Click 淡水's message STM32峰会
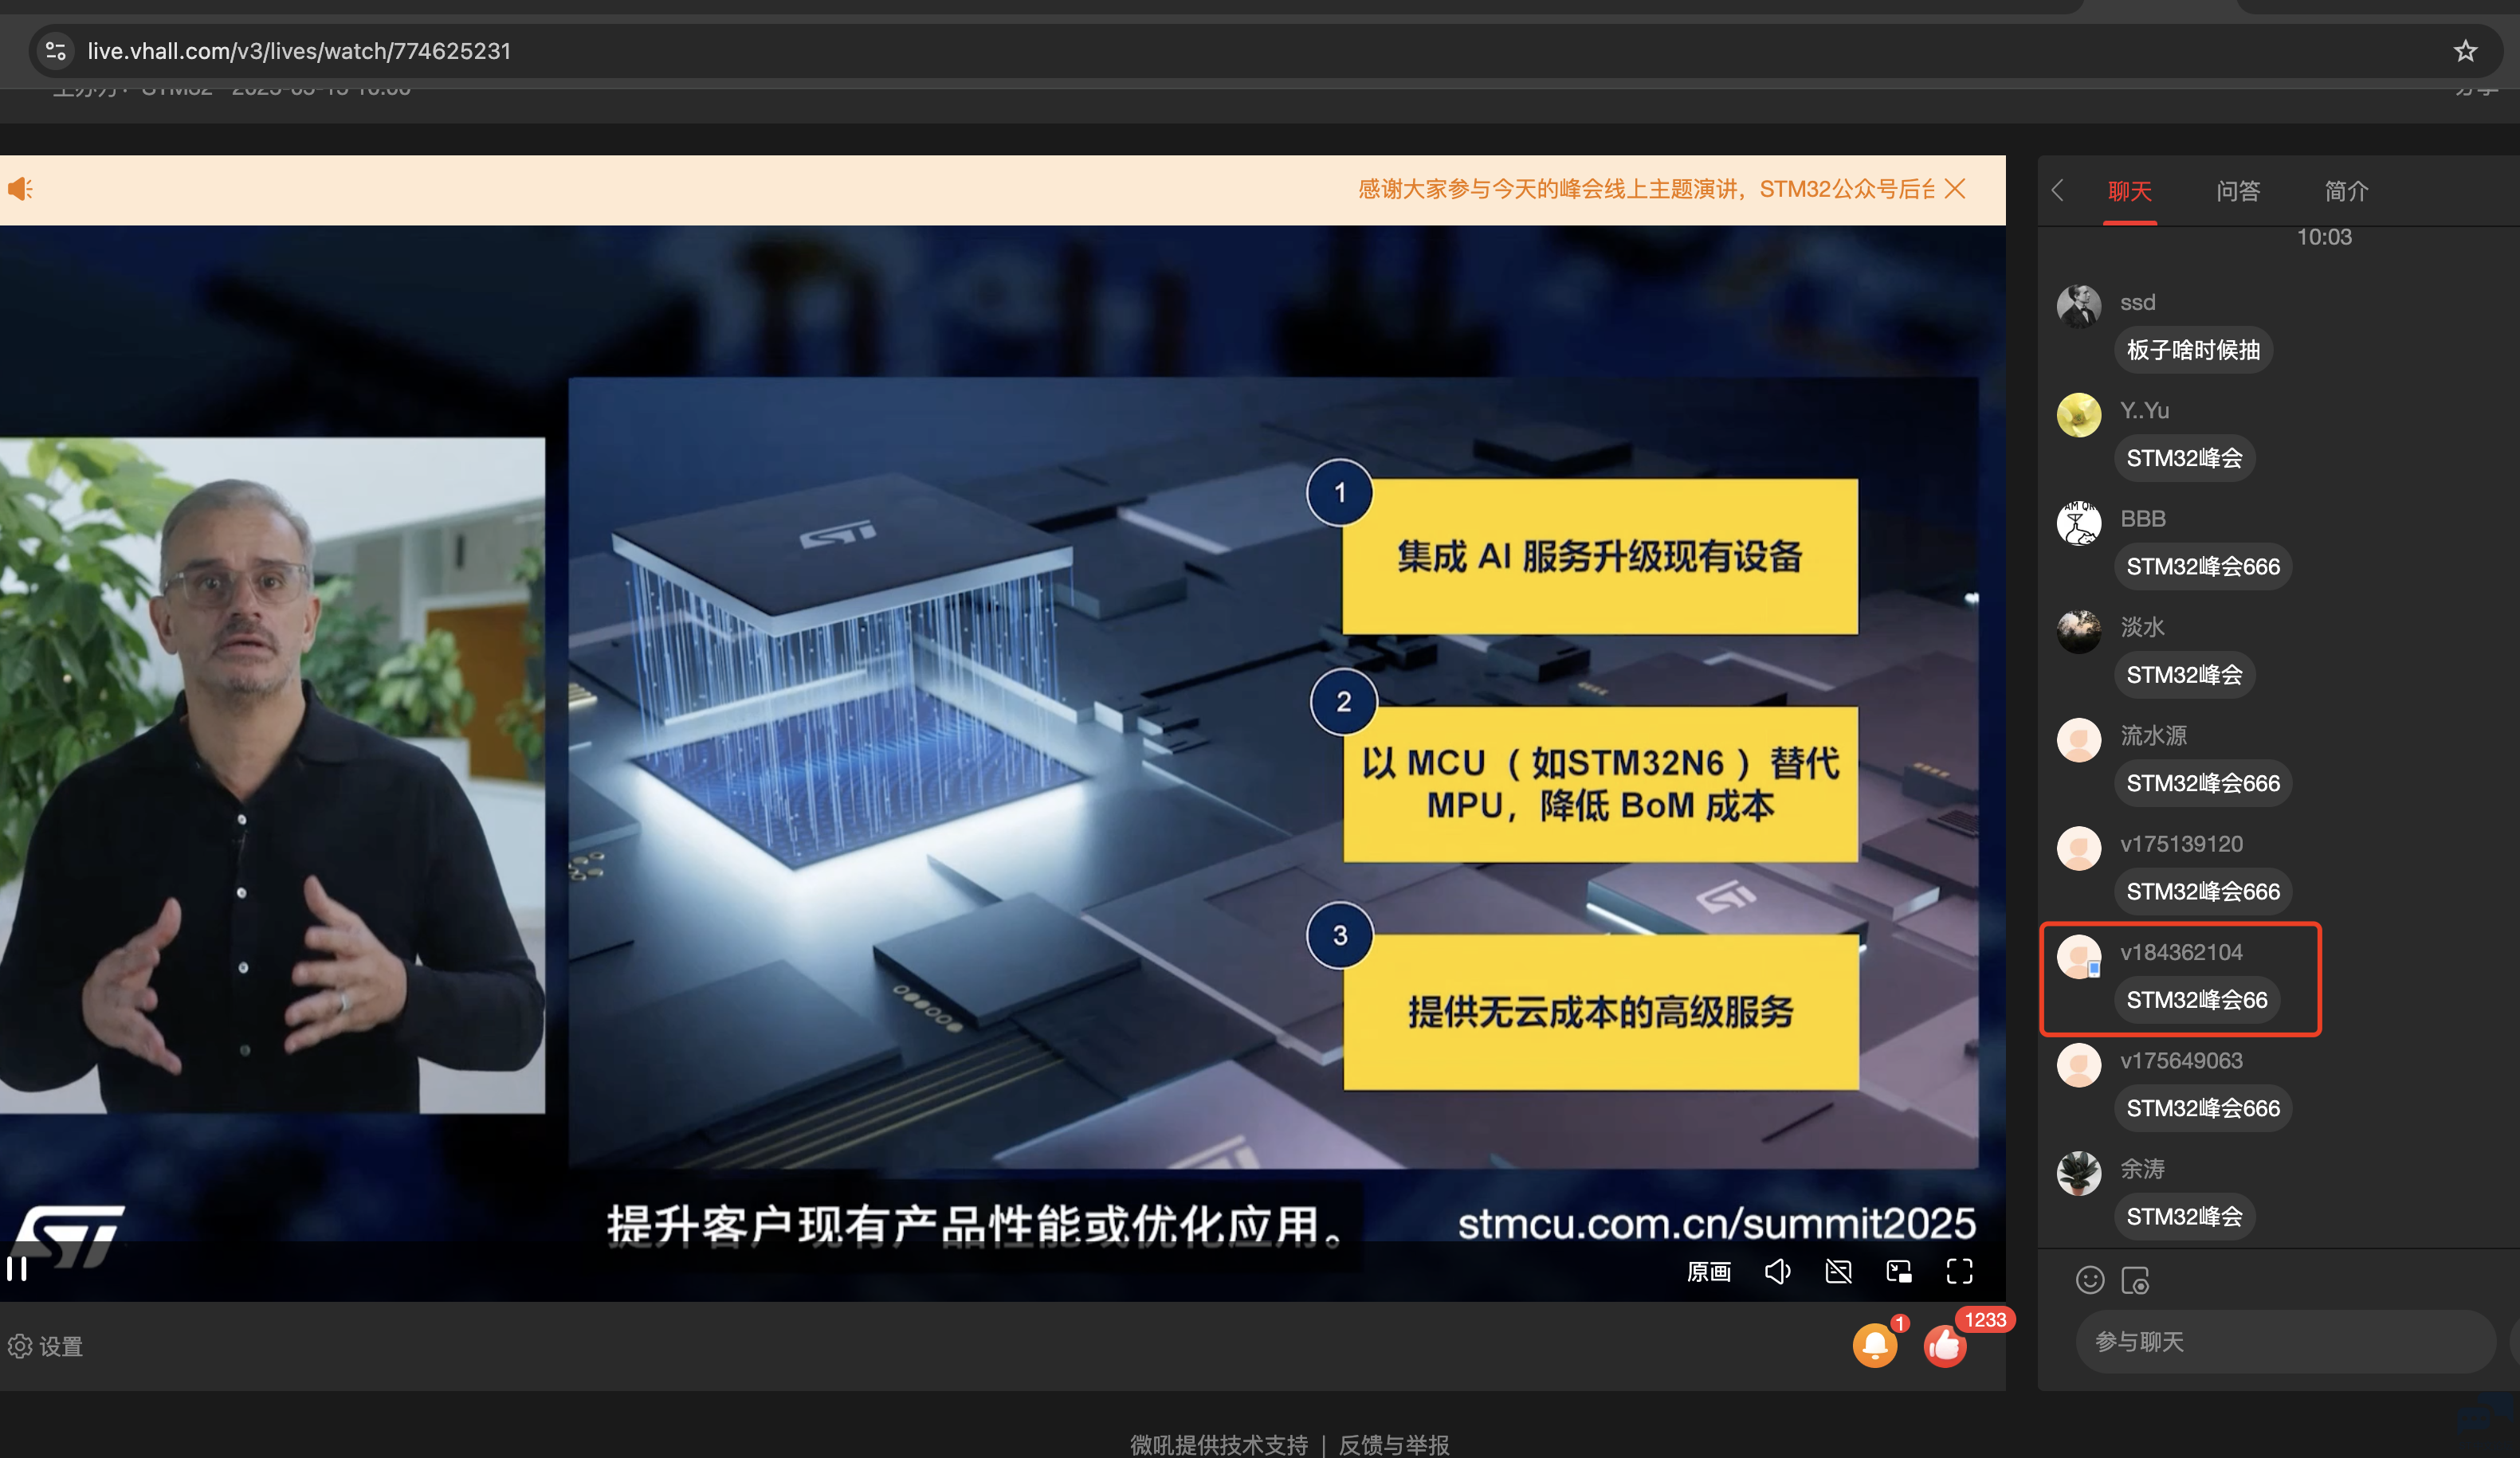 pyautogui.click(x=2184, y=675)
